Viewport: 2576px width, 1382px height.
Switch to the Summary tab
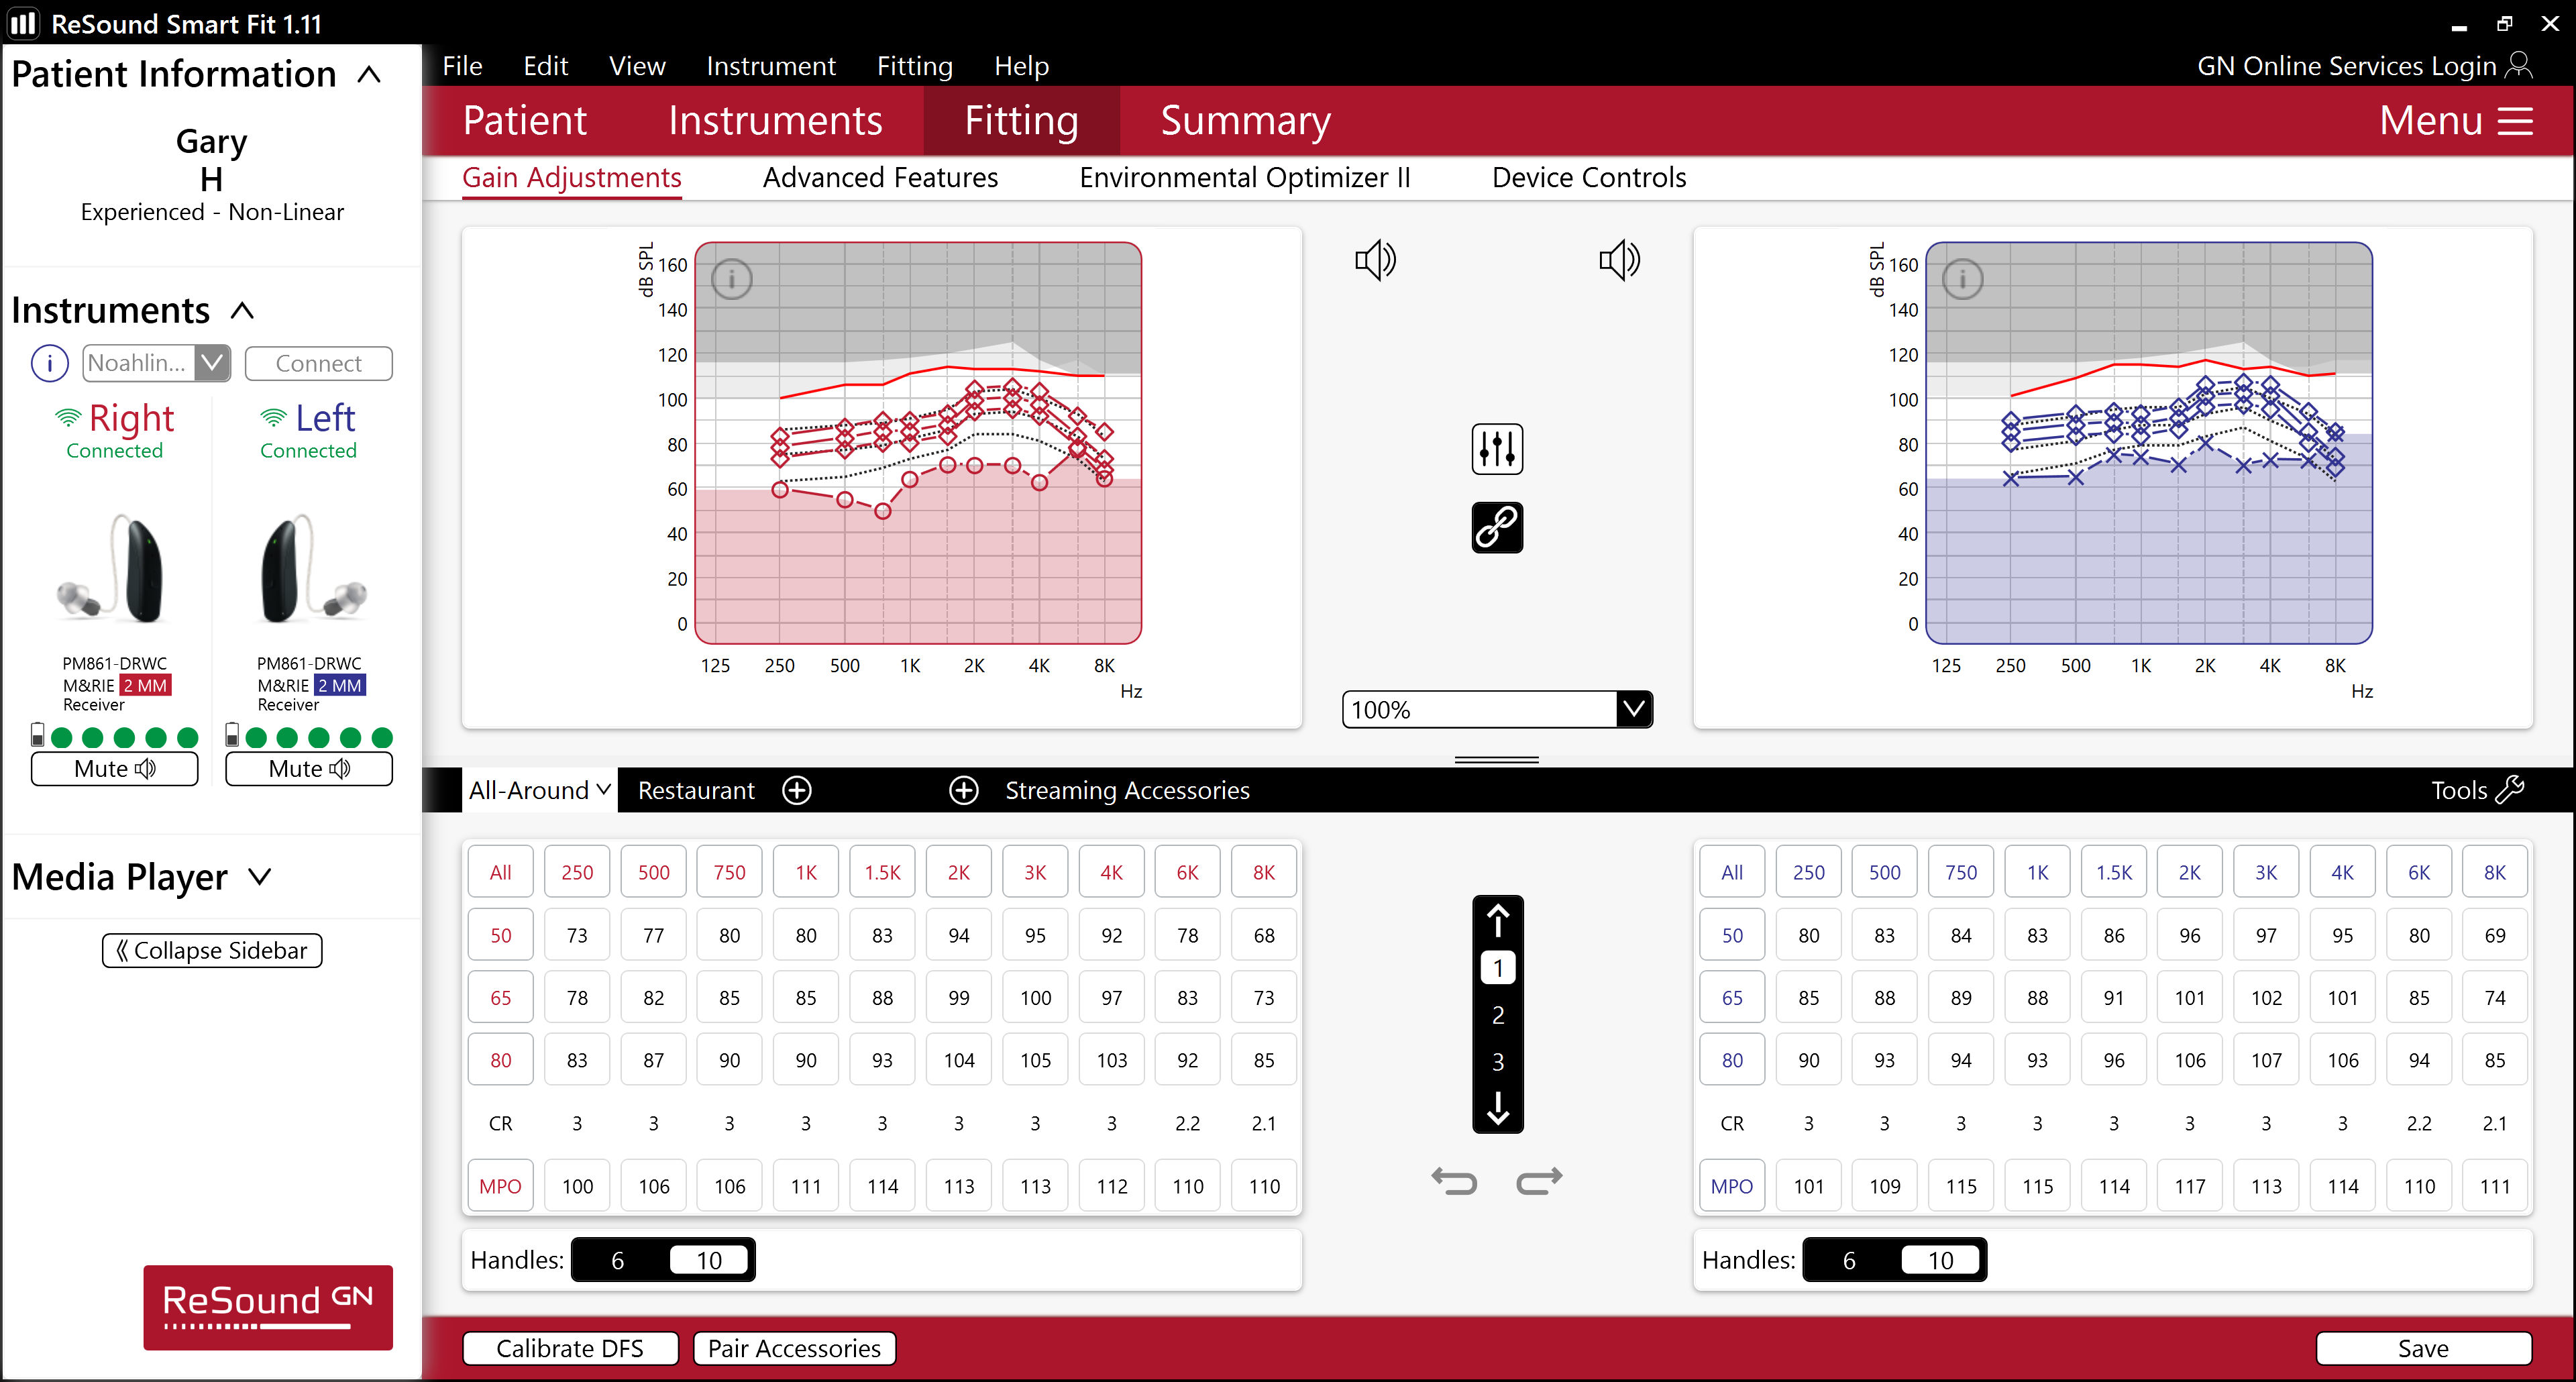coord(1245,120)
